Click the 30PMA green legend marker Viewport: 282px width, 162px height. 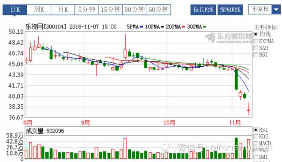(204, 27)
